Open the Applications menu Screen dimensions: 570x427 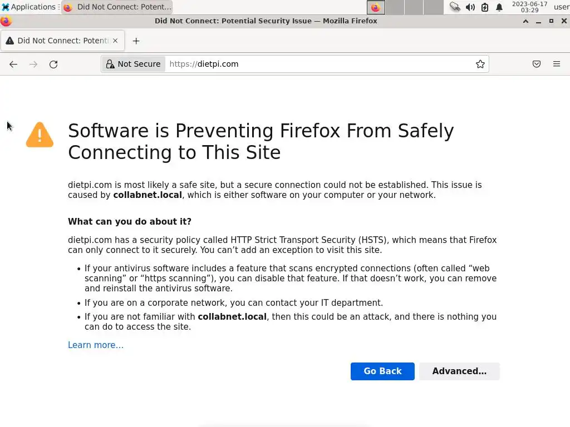pyautogui.click(x=29, y=7)
